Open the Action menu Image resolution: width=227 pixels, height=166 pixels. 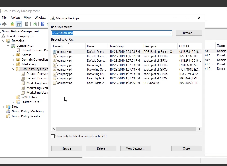coord(15,18)
